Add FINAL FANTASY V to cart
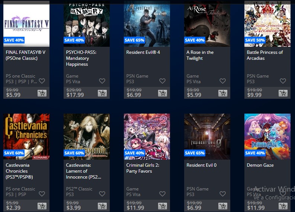 click(x=42, y=93)
